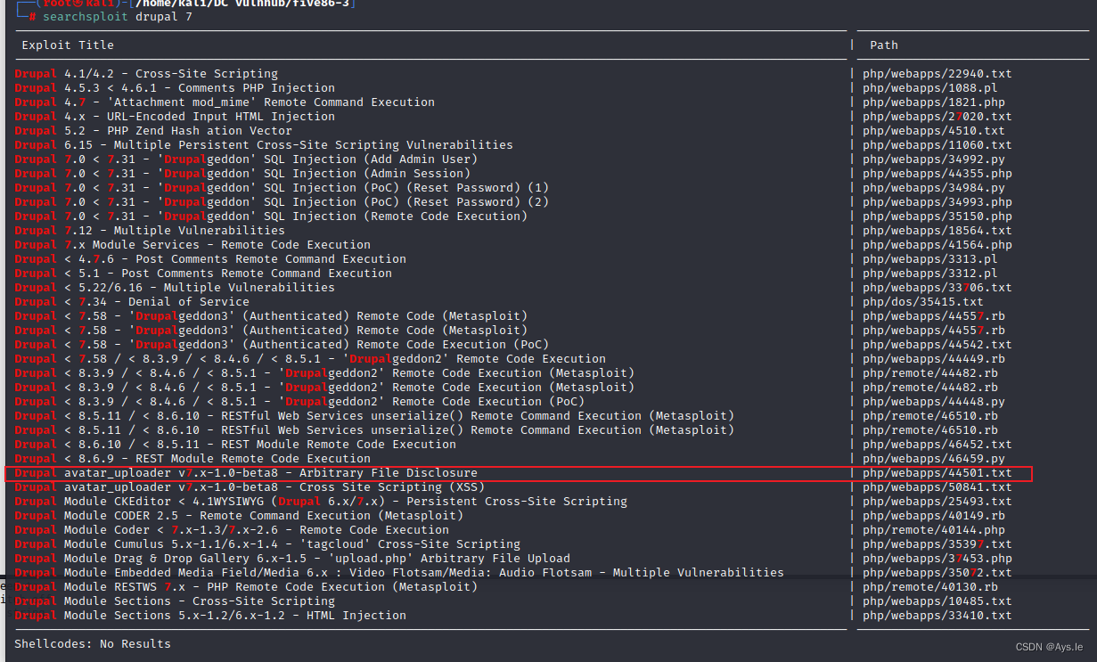Click the 'Shellcodes: No Results' line

pyautogui.click(x=93, y=643)
